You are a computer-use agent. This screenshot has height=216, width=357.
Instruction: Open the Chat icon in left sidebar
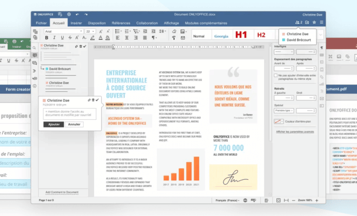click(35, 63)
